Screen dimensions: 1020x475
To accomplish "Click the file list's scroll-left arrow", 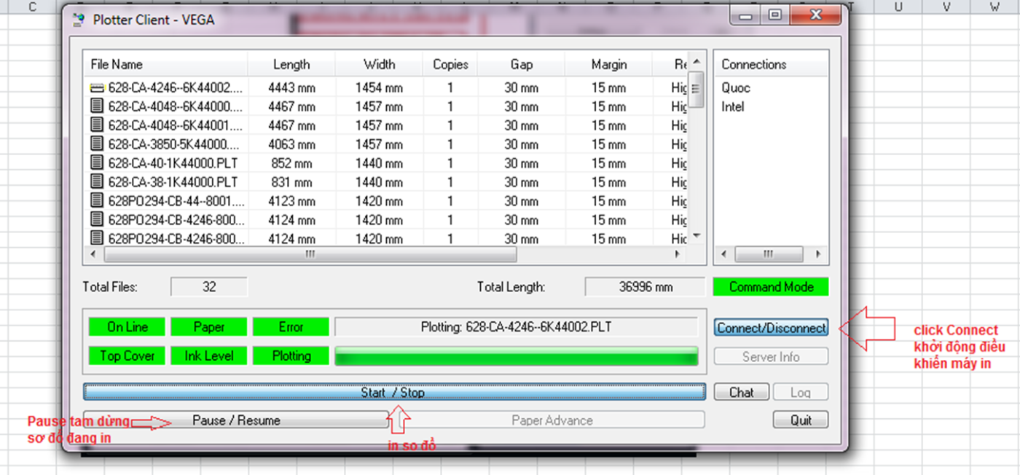I will (93, 254).
